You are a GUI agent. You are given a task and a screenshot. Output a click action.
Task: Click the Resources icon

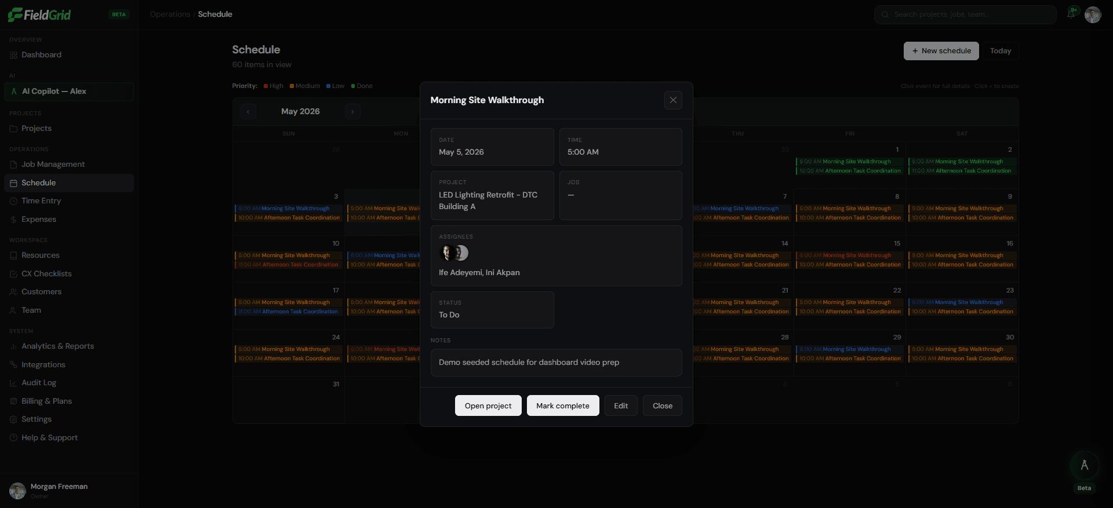[x=13, y=255]
